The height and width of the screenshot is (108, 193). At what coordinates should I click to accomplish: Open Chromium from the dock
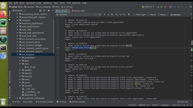point(3,56)
